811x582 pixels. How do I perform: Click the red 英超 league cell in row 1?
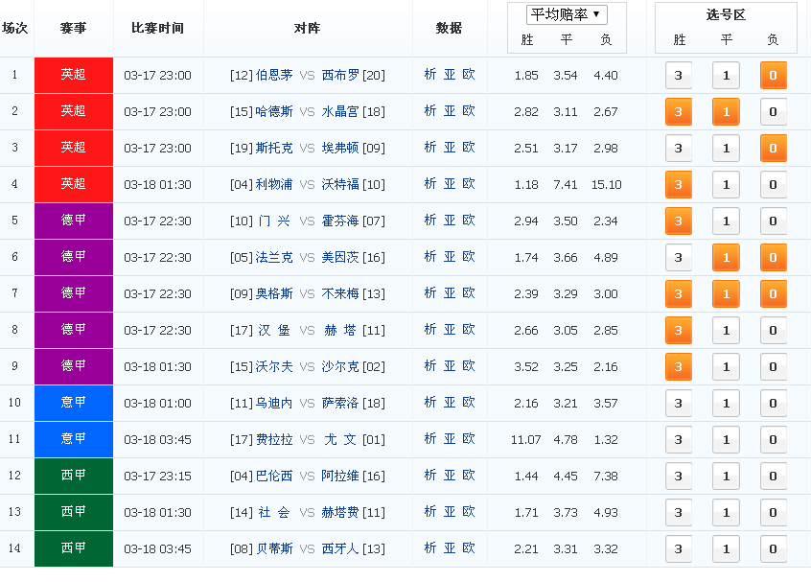(74, 75)
